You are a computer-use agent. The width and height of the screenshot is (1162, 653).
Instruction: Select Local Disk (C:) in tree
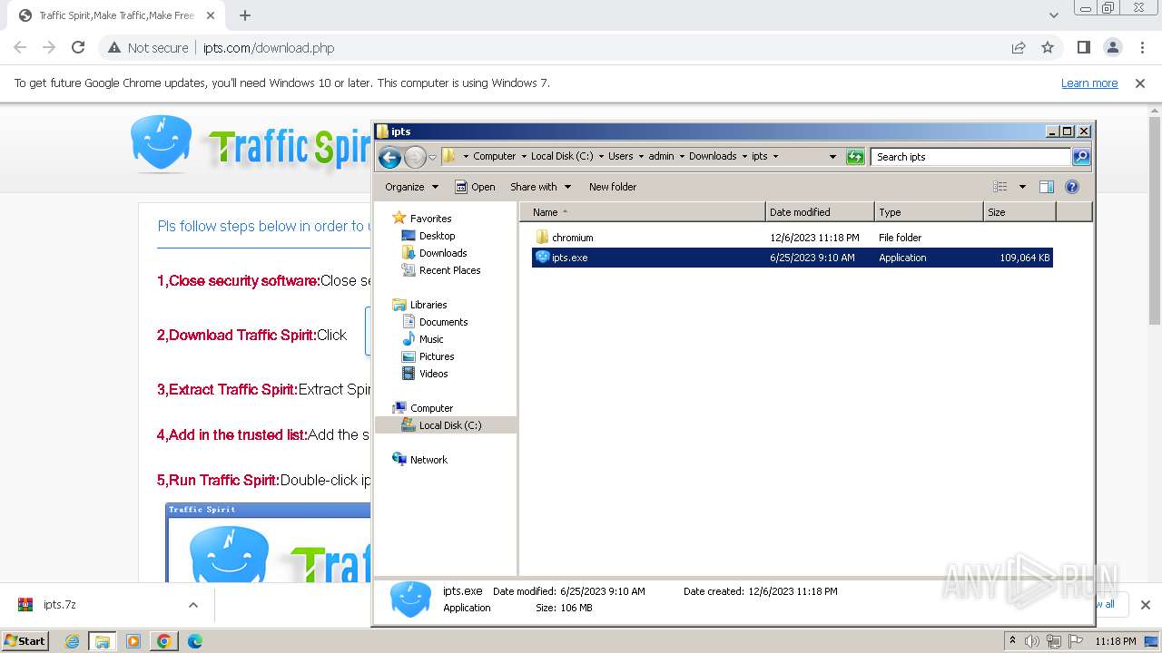(x=449, y=425)
